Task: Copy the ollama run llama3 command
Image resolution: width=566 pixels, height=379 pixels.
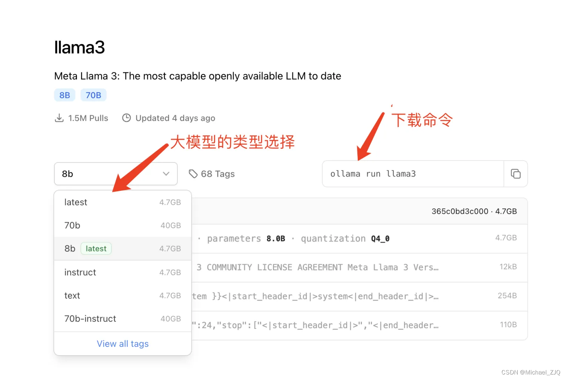Action: [x=515, y=174]
